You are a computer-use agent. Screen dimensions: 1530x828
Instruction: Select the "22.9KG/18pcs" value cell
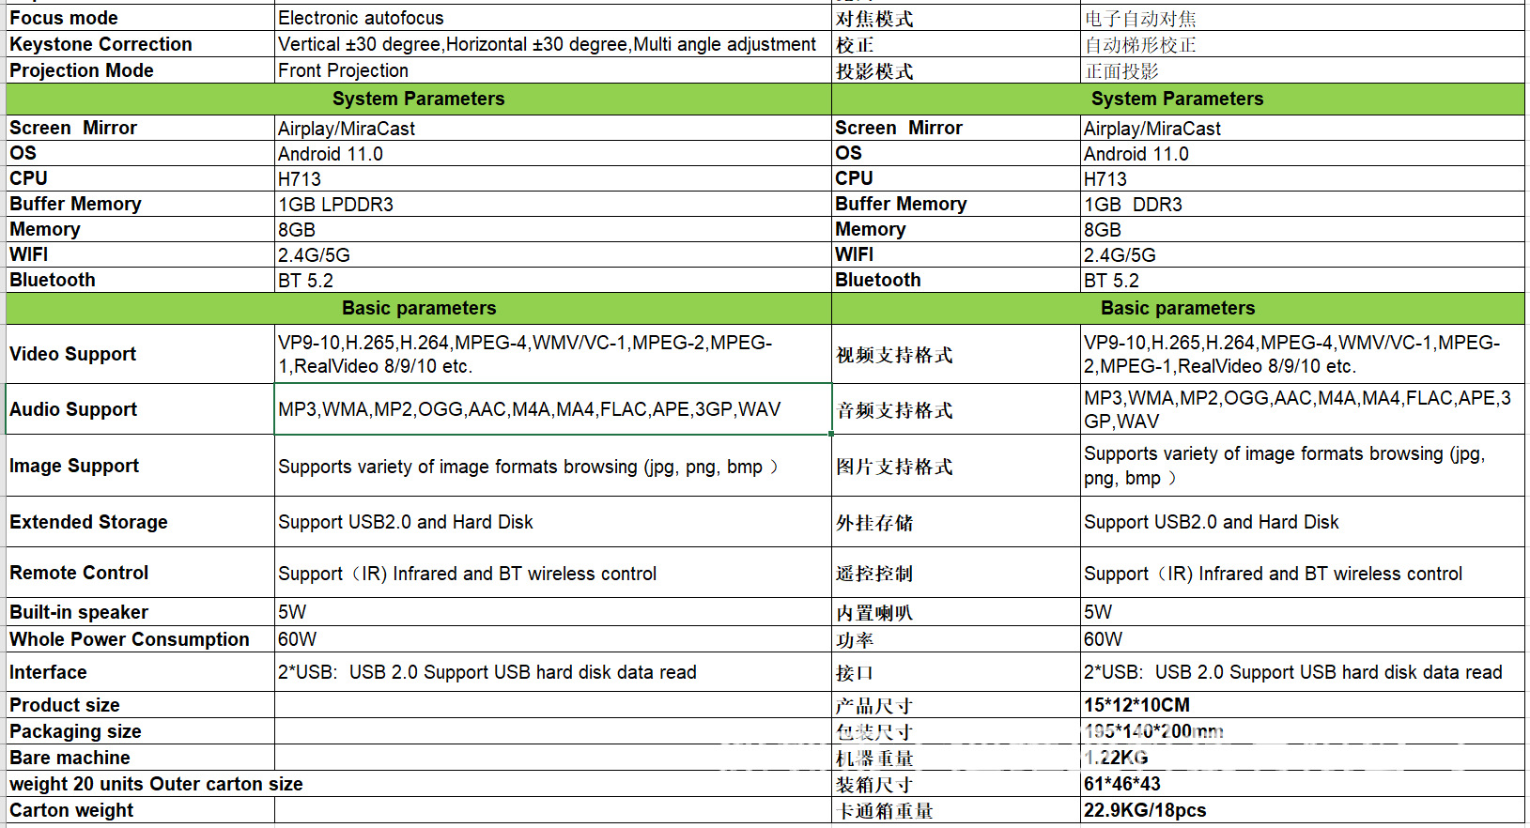1303,810
